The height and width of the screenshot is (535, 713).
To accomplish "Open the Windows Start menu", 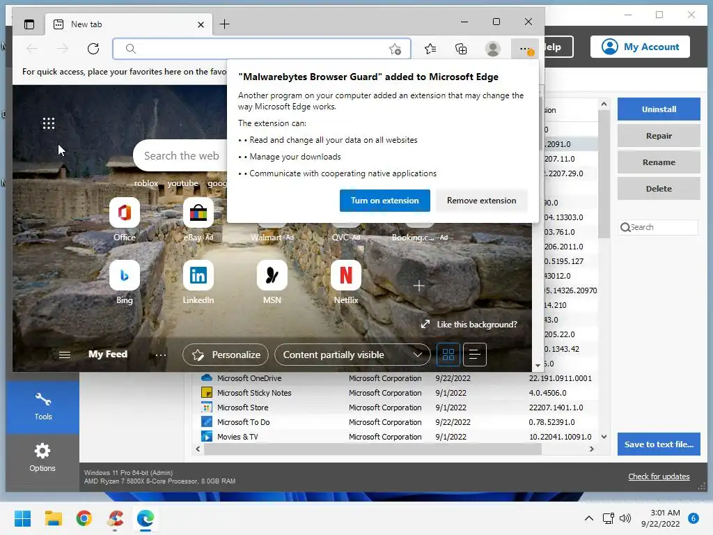I will coord(23,518).
